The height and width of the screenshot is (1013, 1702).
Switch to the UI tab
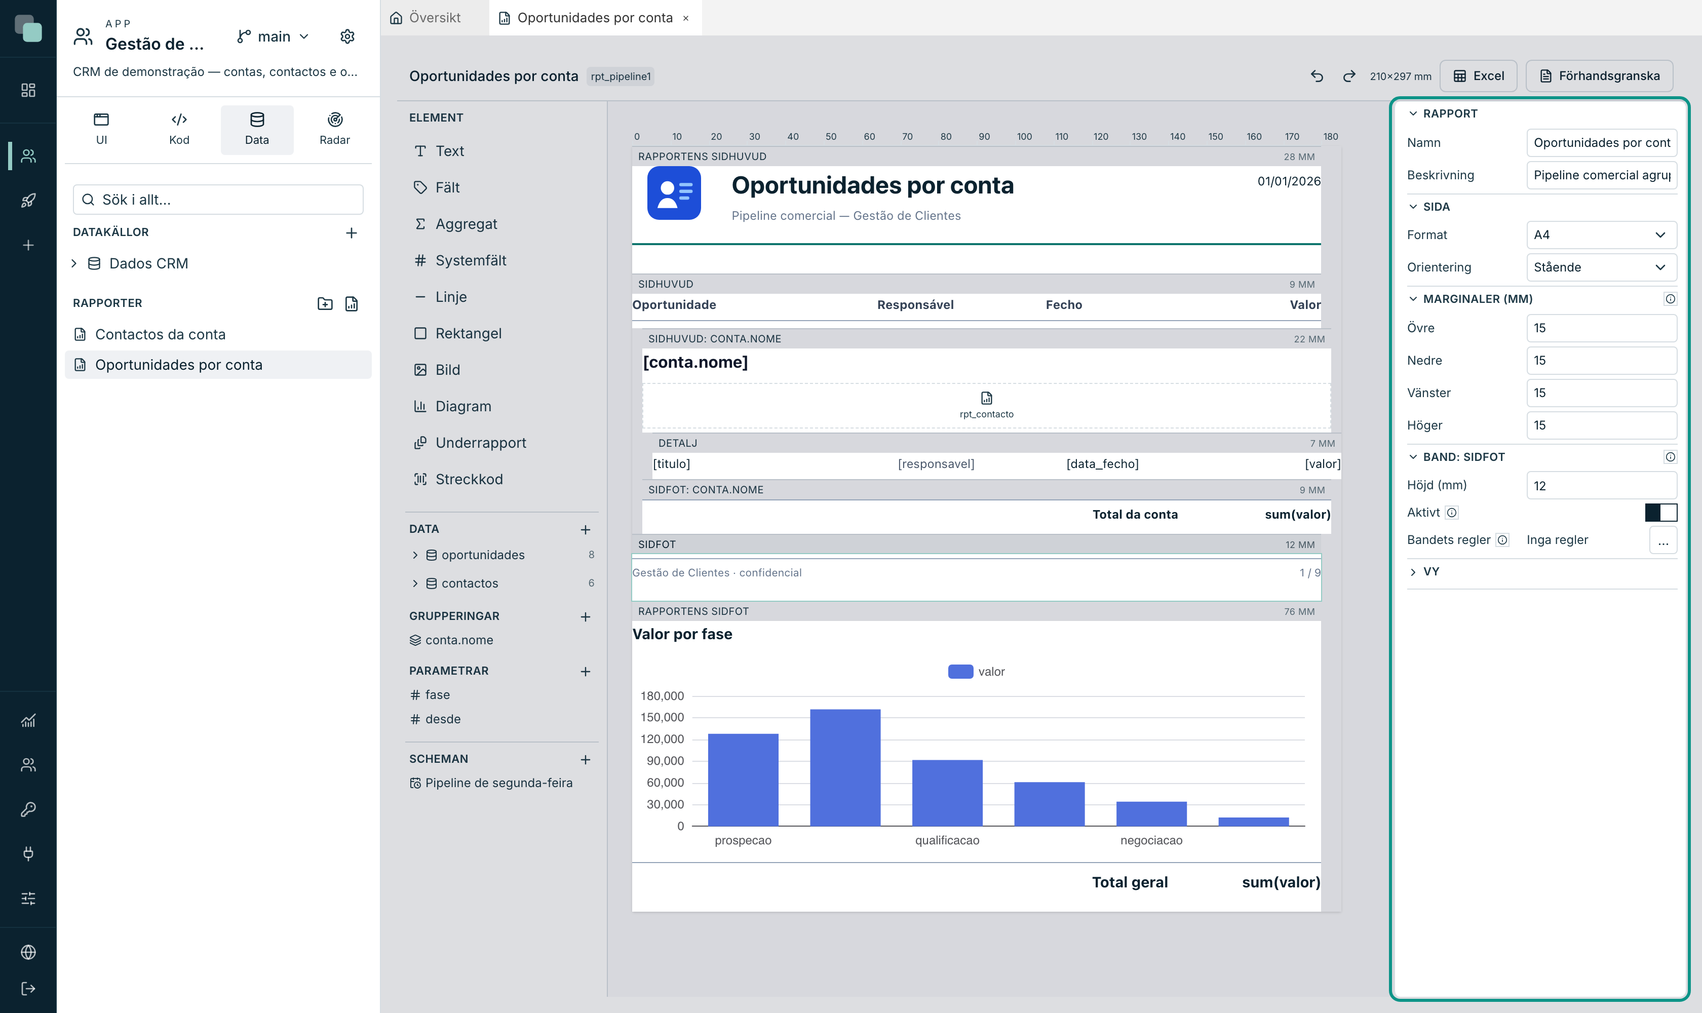pos(101,129)
